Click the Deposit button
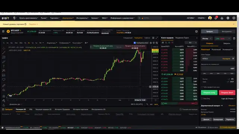This screenshot has height=134, width=239. point(206,119)
